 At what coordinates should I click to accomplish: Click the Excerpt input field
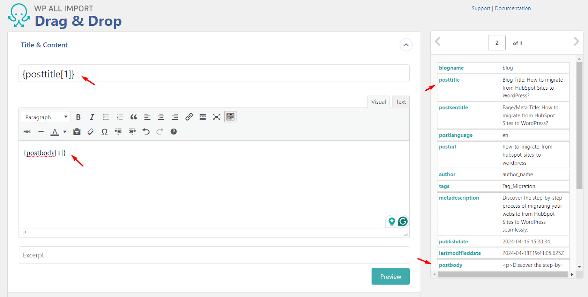coord(214,255)
